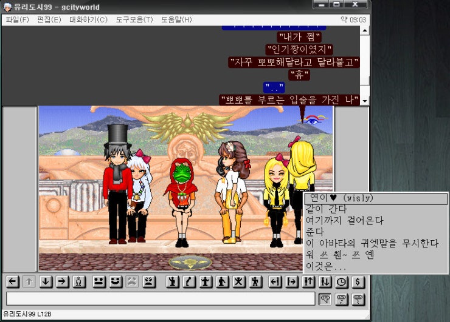Click the chat message text input field

click(x=161, y=298)
